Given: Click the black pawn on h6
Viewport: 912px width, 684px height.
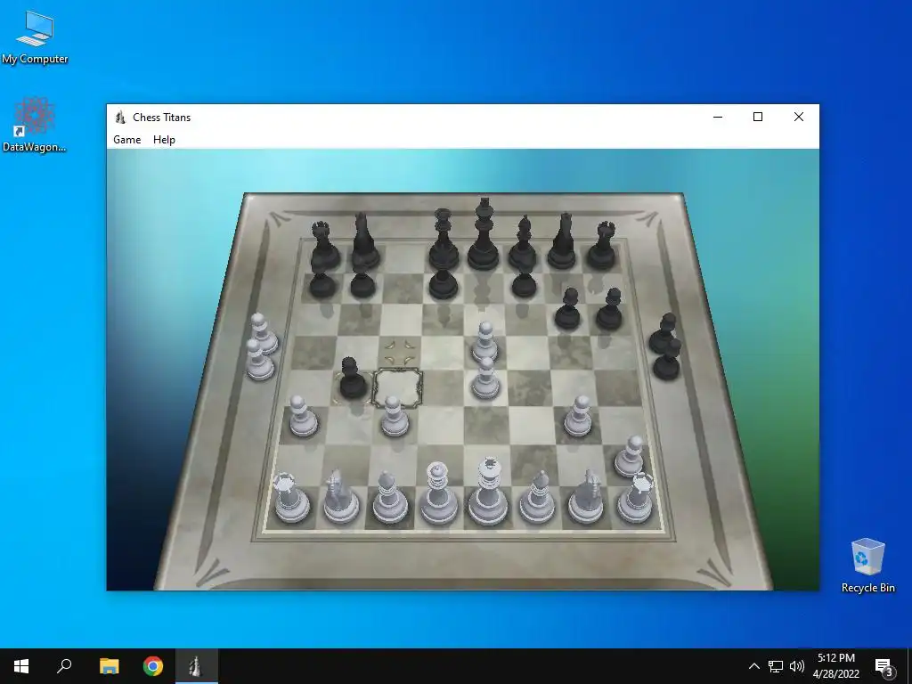Looking at the screenshot, I should pyautogui.click(x=609, y=309).
